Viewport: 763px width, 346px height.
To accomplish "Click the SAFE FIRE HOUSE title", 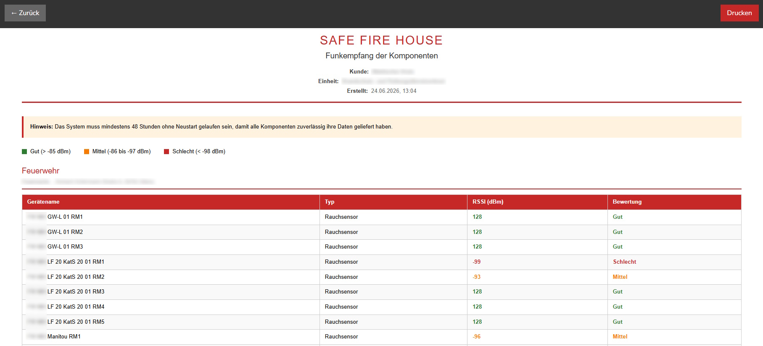I will point(381,40).
